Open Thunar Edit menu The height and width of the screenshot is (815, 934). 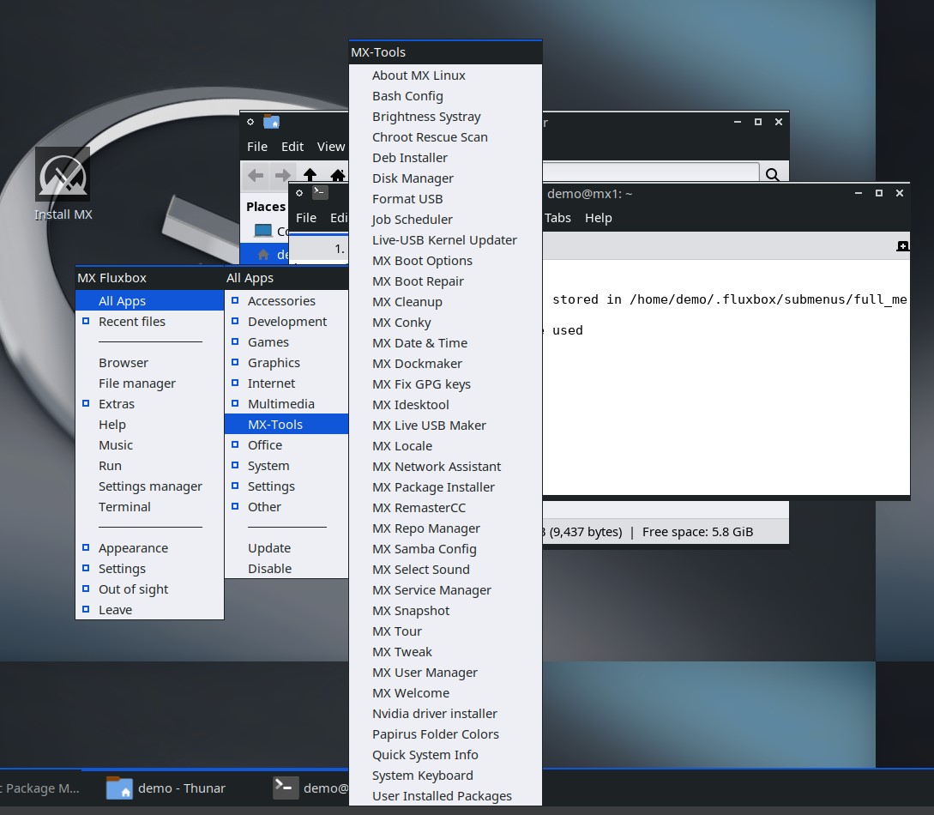[292, 147]
